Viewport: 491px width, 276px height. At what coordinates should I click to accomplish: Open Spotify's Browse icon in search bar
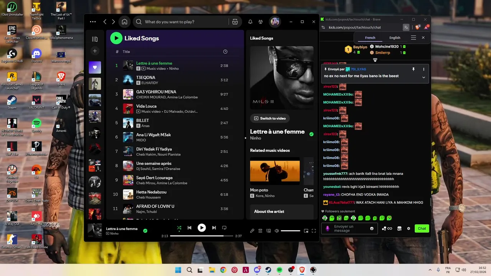point(235,22)
